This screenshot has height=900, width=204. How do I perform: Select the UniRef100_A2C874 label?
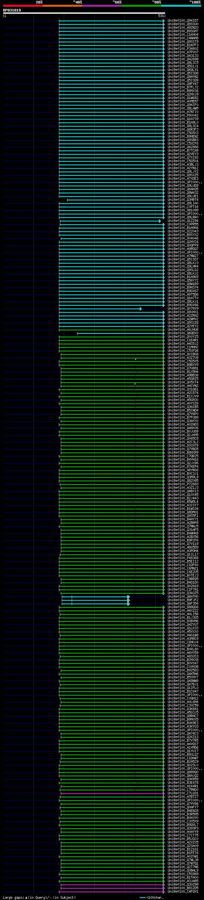click(183, 393)
